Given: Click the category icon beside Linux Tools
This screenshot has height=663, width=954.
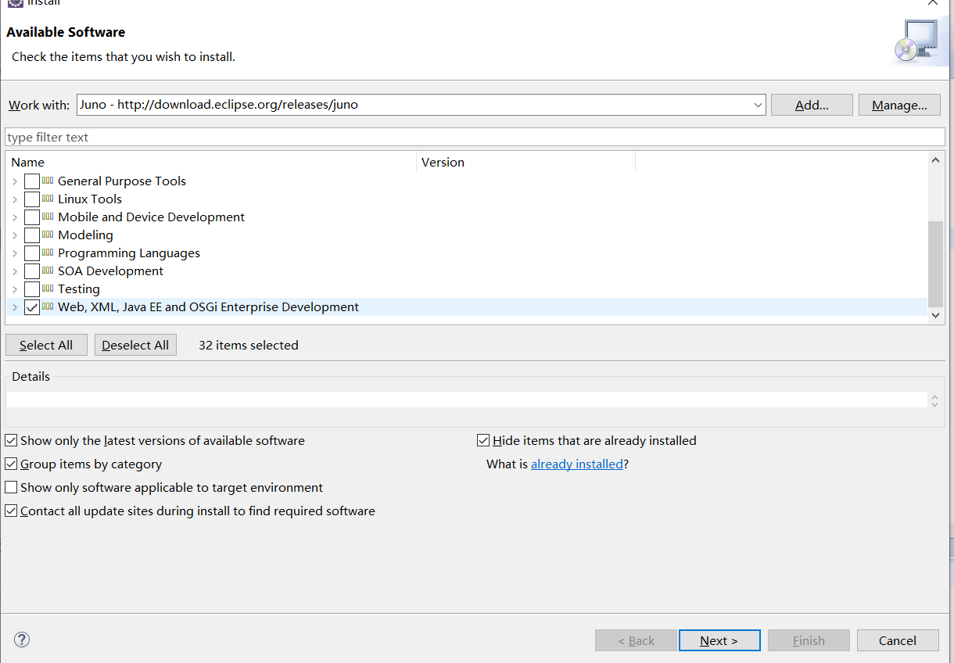Looking at the screenshot, I should point(46,199).
